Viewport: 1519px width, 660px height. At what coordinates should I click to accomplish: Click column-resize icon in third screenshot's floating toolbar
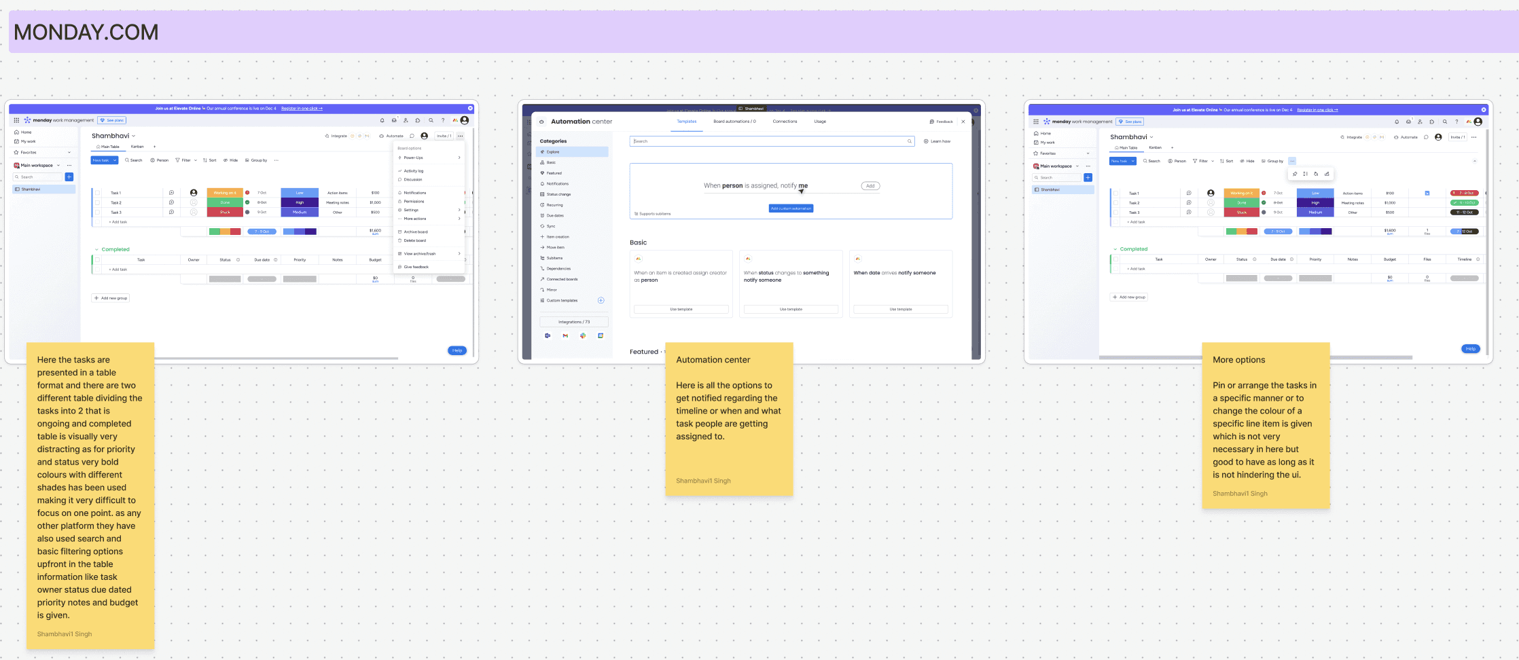1305,174
